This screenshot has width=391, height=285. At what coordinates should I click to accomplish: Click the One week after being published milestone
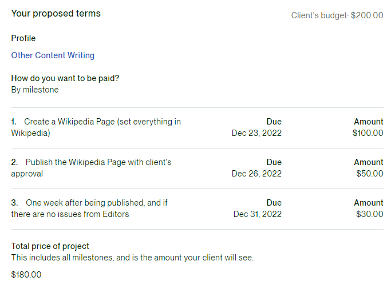89,208
